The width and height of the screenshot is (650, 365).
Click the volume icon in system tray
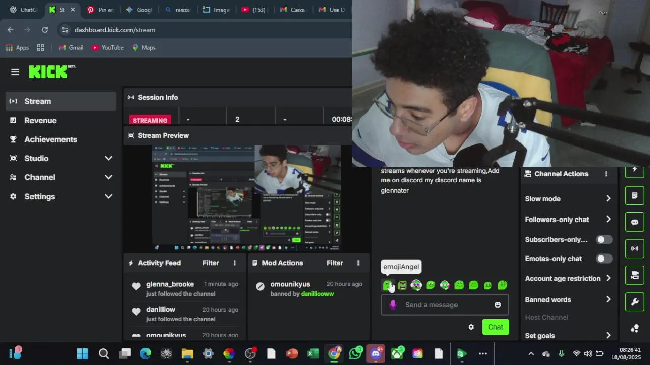coord(588,353)
